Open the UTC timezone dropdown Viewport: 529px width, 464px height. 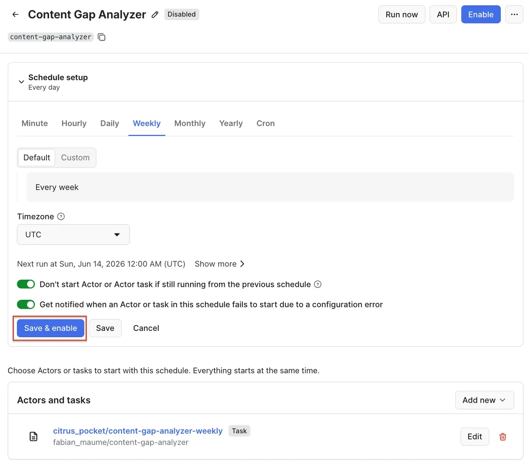click(x=73, y=235)
